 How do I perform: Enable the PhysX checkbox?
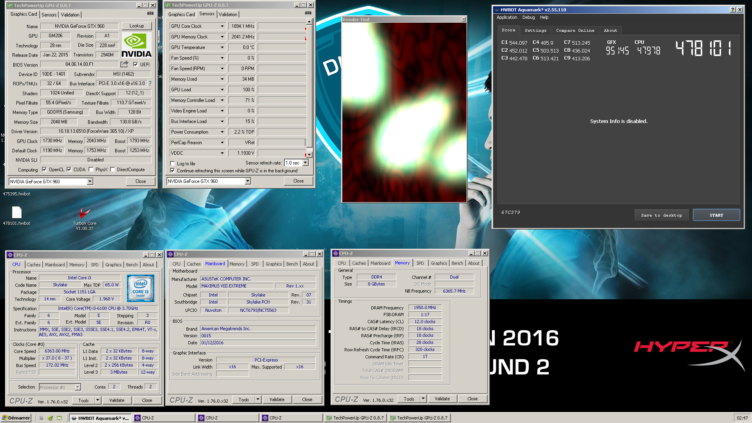click(x=91, y=170)
